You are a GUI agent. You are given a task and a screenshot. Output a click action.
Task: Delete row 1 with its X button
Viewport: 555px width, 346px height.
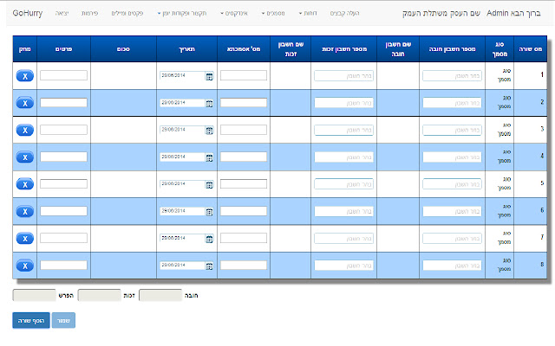point(25,76)
